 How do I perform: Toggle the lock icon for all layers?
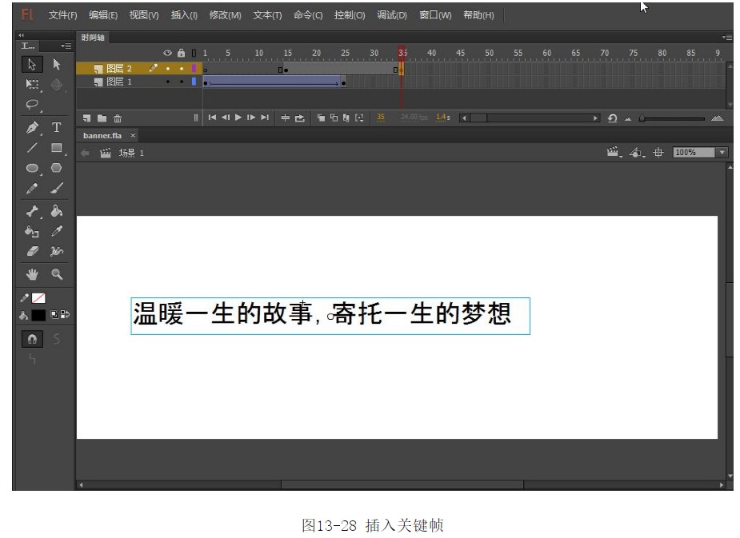pyautogui.click(x=181, y=53)
